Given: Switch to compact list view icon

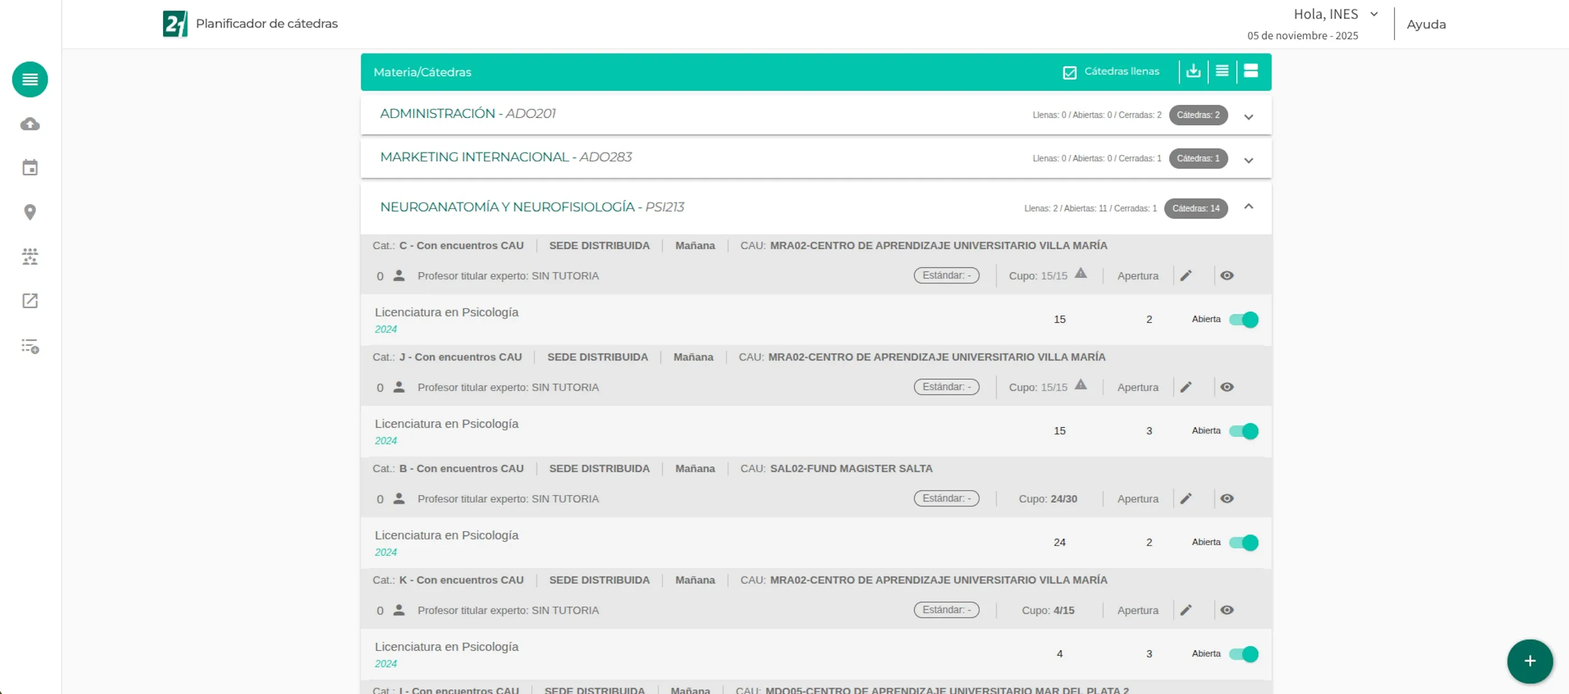Looking at the screenshot, I should pyautogui.click(x=1222, y=71).
